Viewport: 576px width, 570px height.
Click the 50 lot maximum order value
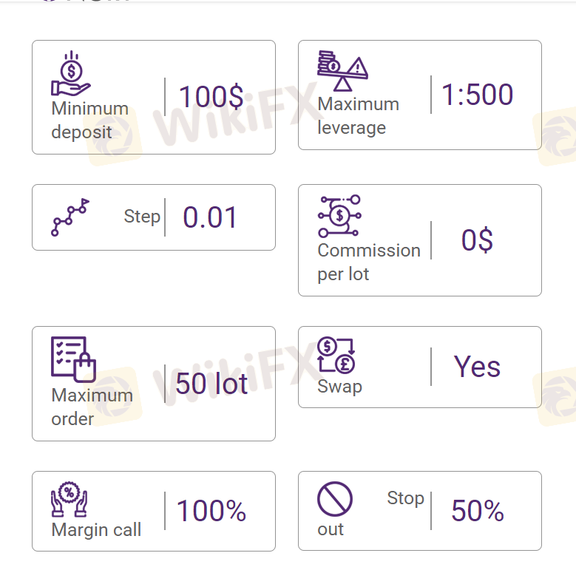[x=211, y=384]
